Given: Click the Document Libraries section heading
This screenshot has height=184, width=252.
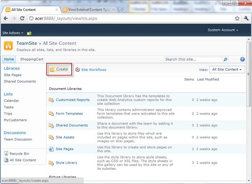Looking at the screenshot, I should point(65,89).
